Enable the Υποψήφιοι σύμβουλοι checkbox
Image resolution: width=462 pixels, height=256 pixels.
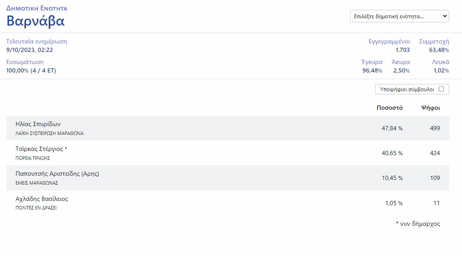[x=441, y=89]
